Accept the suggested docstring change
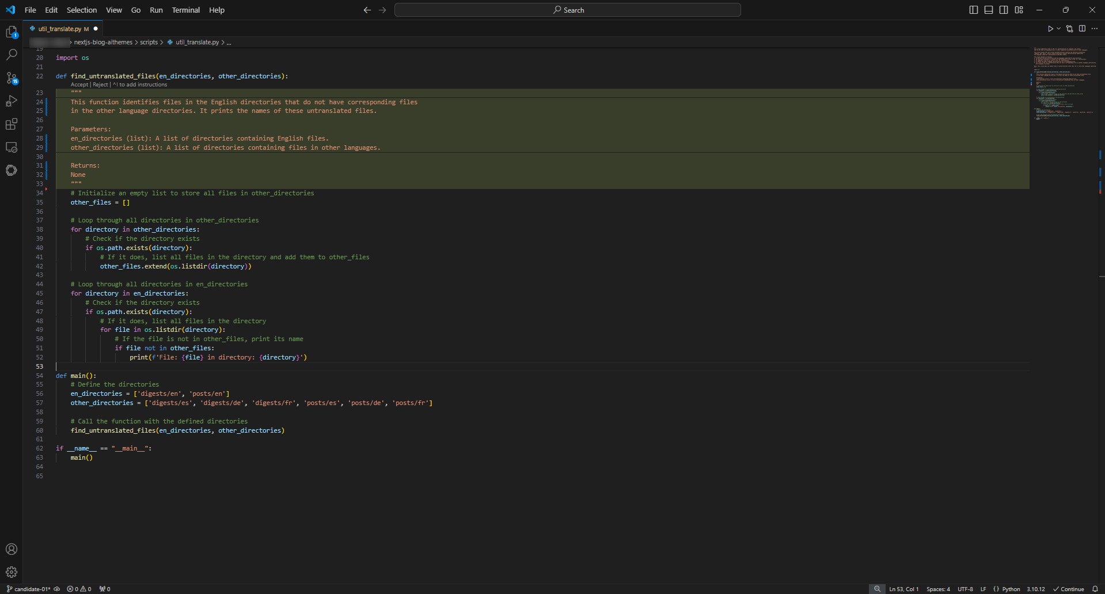This screenshot has width=1105, height=594. [x=79, y=85]
